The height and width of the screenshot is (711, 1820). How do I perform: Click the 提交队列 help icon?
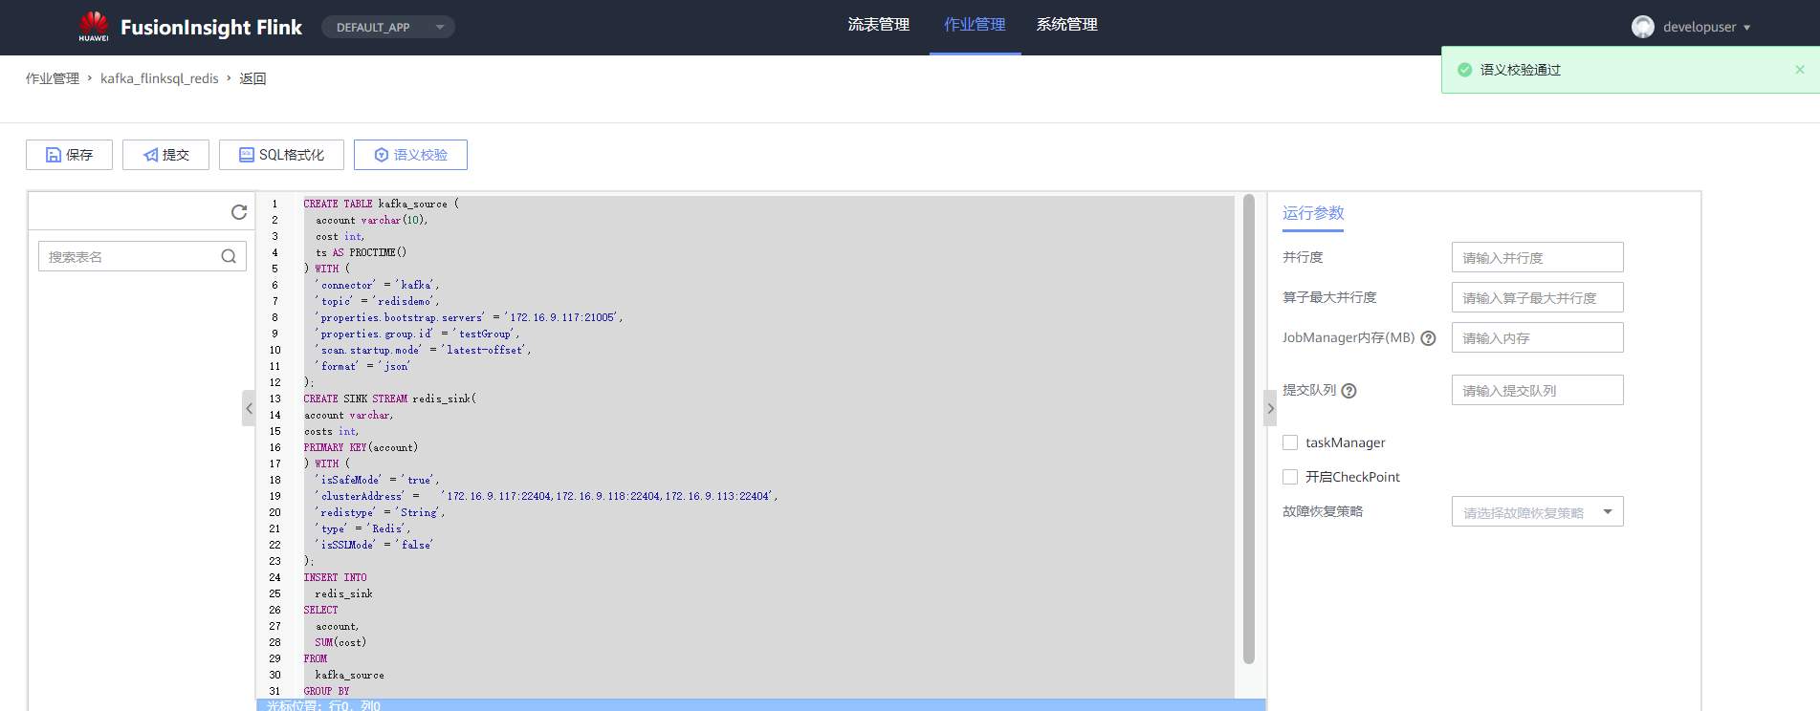point(1349,391)
